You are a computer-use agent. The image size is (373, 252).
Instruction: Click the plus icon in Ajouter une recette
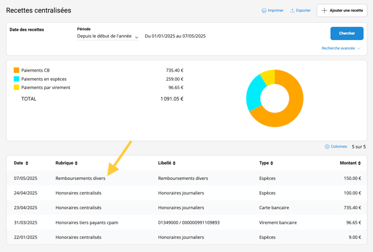tap(324, 10)
